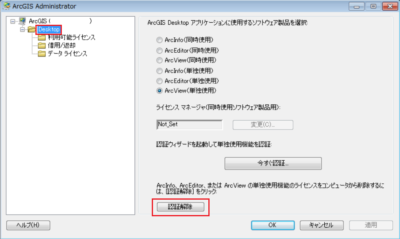
Task: Click the Not_Set license manager field
Action: [189, 125]
